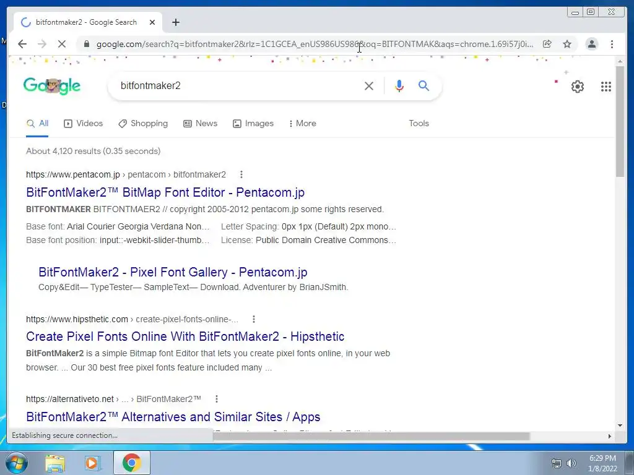
Task: Open the Google apps grid
Action: [606, 86]
